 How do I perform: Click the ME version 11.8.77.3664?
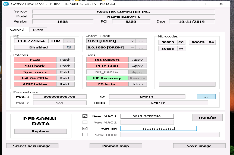31,41
